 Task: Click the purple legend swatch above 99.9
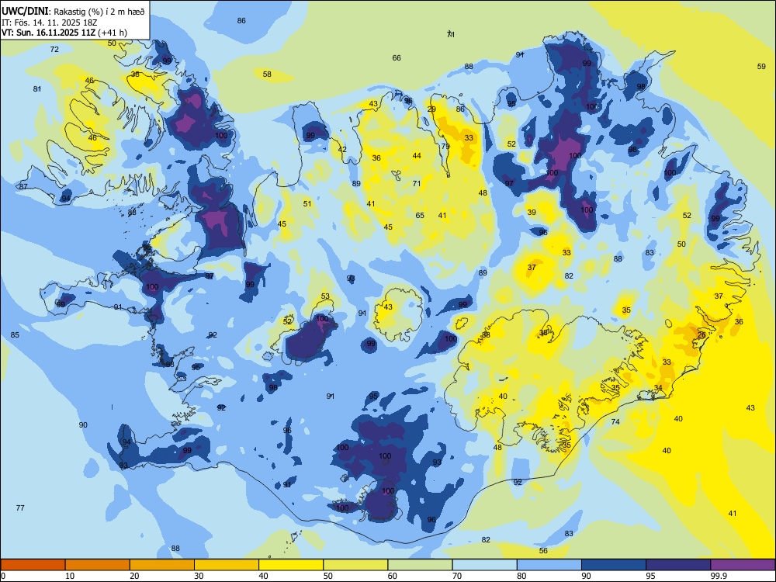click(x=743, y=565)
